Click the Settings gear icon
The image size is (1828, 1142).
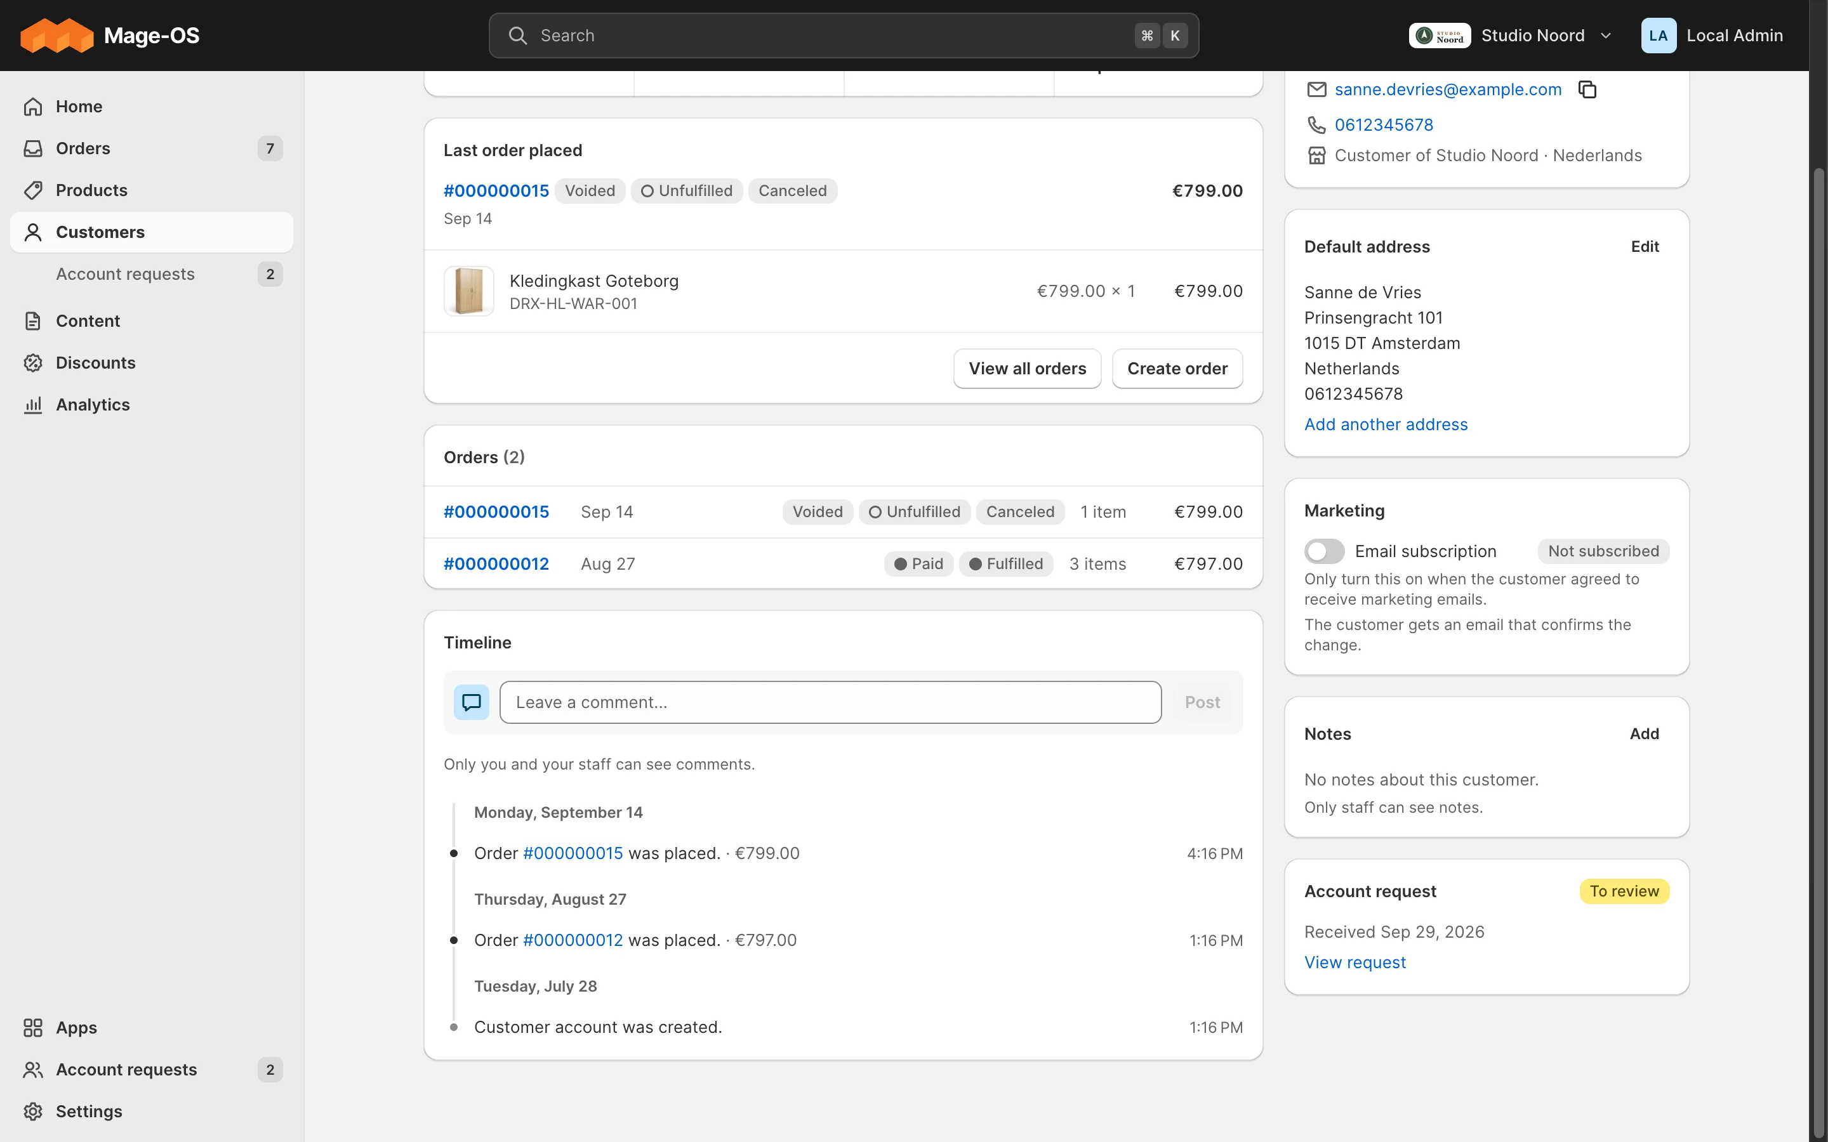point(32,1111)
